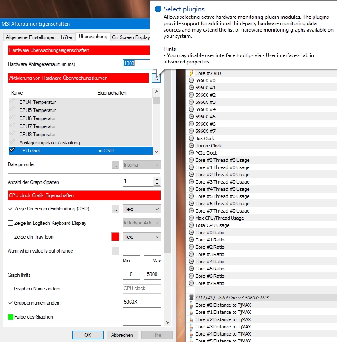This screenshot has width=337, height=342.
Task: Toggle the checkmark for CPU4 Temperatur curve
Action: 12,101
